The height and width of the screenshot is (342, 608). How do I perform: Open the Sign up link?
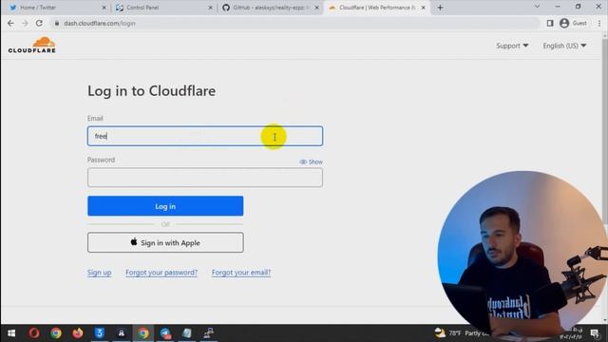(99, 273)
